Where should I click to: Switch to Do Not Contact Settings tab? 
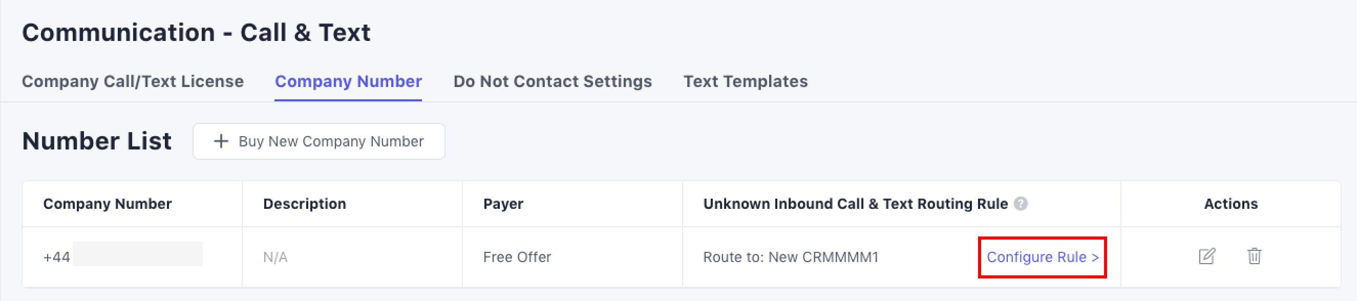[553, 81]
